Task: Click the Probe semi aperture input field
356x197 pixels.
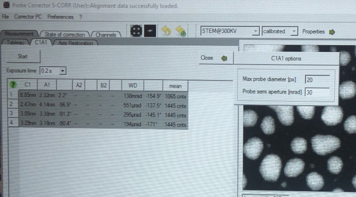Action: click(317, 92)
